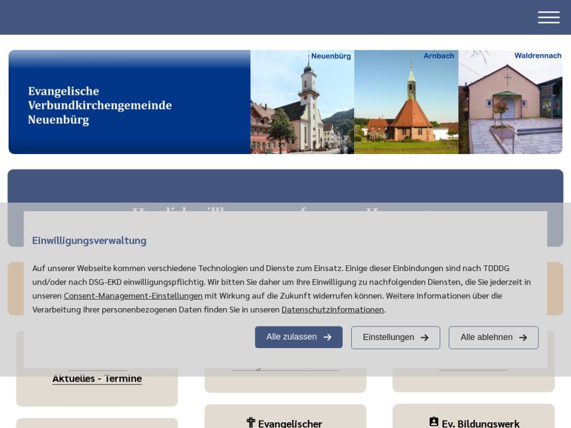
Task: Click the Arnbach church photo
Action: [x=406, y=102]
